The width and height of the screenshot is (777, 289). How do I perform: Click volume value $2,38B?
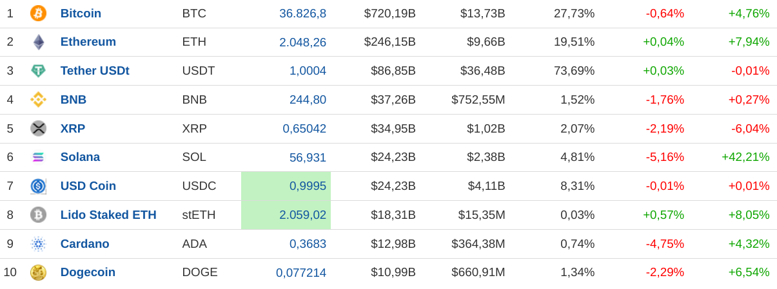click(x=486, y=157)
